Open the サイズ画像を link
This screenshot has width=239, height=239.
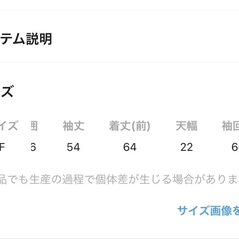[208, 210]
